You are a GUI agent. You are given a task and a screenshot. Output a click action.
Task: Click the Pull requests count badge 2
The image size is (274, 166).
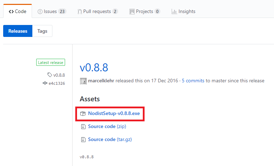115,12
